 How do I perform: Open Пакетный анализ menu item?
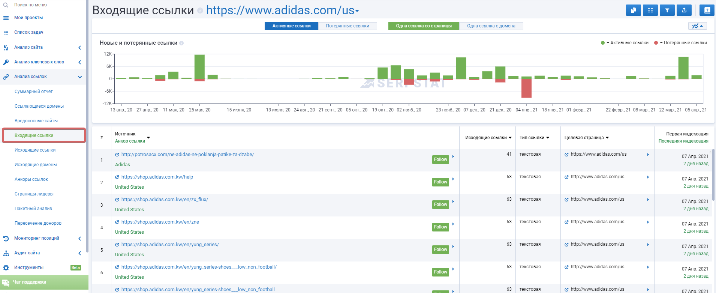tap(33, 209)
